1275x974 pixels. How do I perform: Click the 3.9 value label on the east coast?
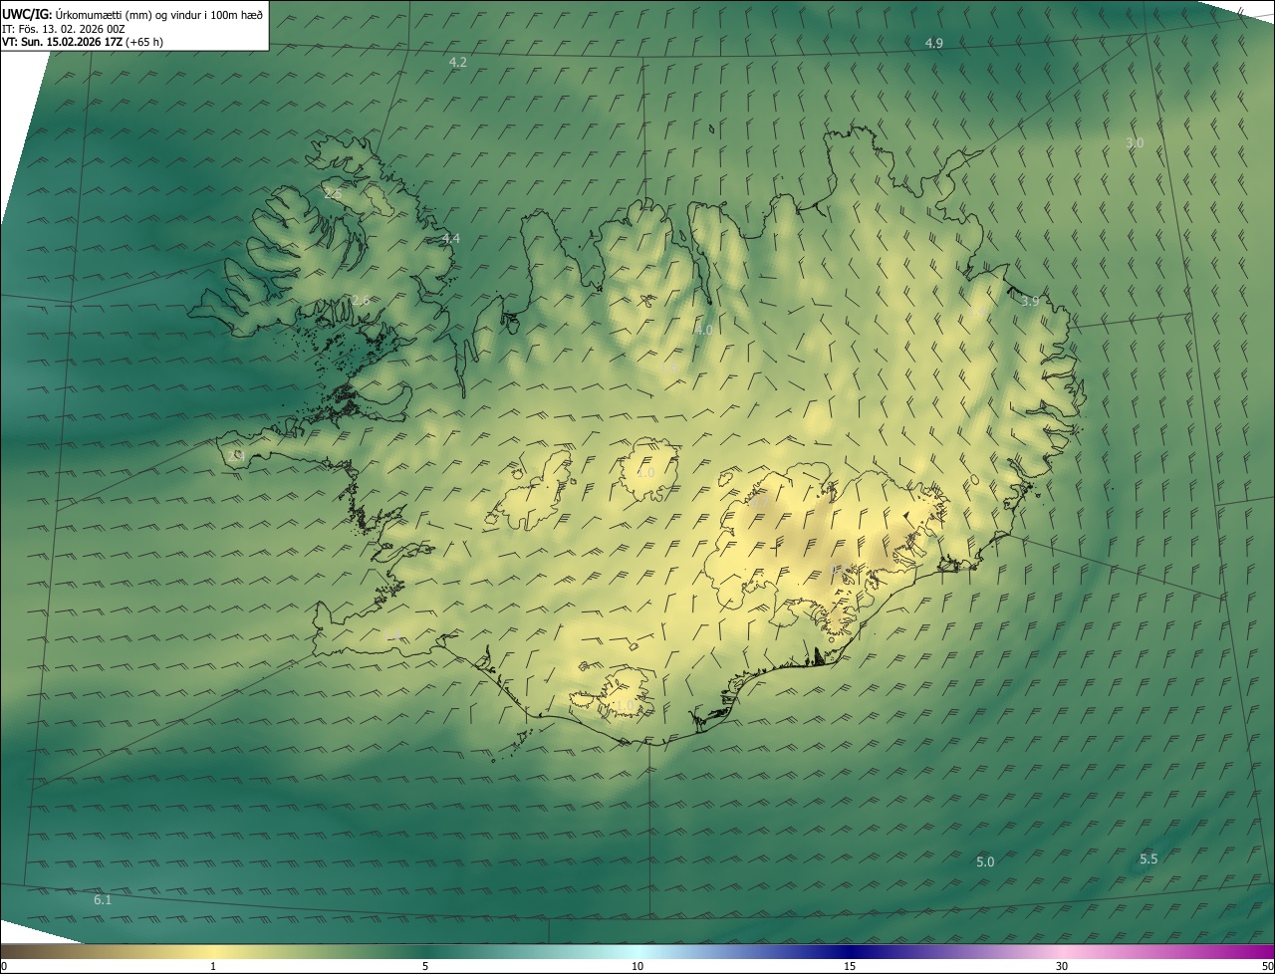click(x=1030, y=301)
